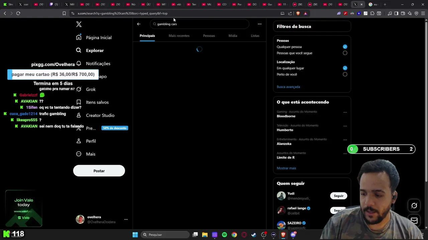Screen dimensions: 428x240
Task: Open the Mais menu in the sidebar
Action: [86, 154]
